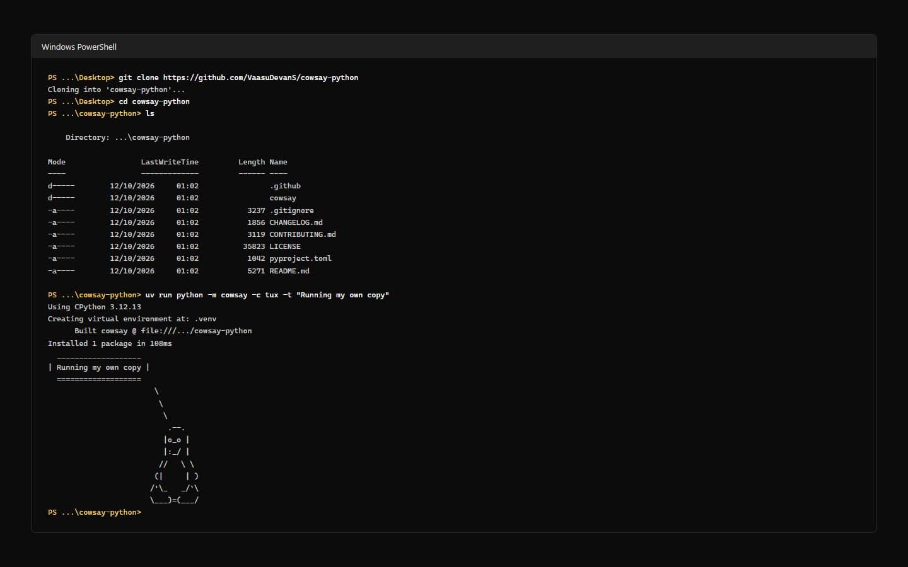Click the "CHANGELOG.md" file name

[x=296, y=222]
